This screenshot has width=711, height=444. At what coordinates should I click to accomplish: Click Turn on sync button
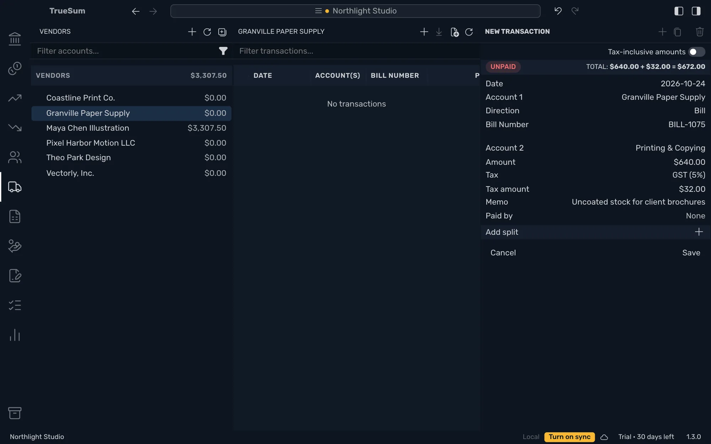(570, 437)
